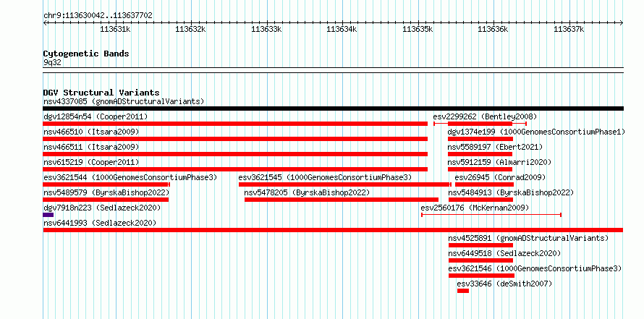Click the chr9:113630042..113637702 region label
Image resolution: width=644 pixels, height=319 pixels.
[98, 16]
